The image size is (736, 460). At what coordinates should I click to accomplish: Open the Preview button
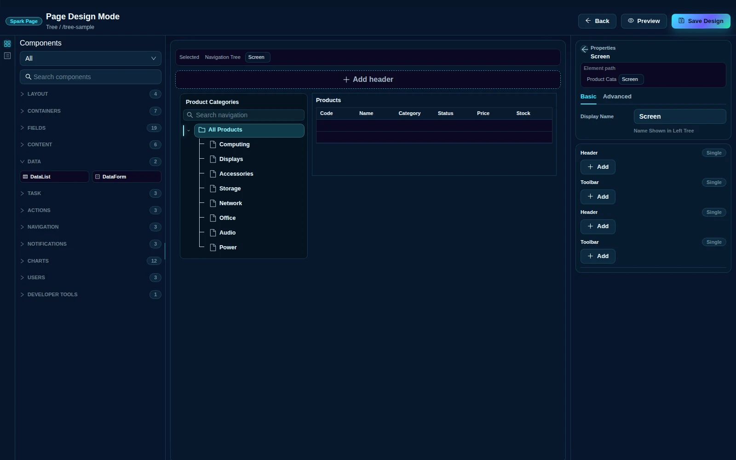click(x=644, y=21)
